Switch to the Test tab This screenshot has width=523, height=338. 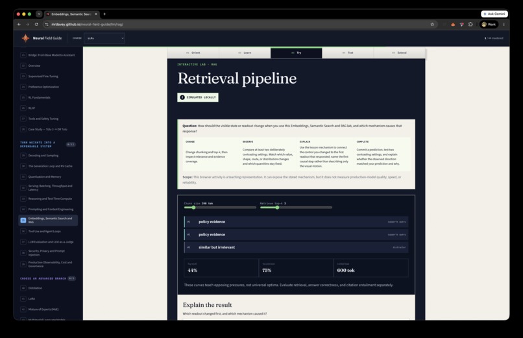(x=348, y=53)
